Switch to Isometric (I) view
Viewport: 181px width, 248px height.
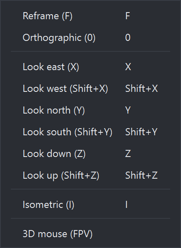point(90,205)
